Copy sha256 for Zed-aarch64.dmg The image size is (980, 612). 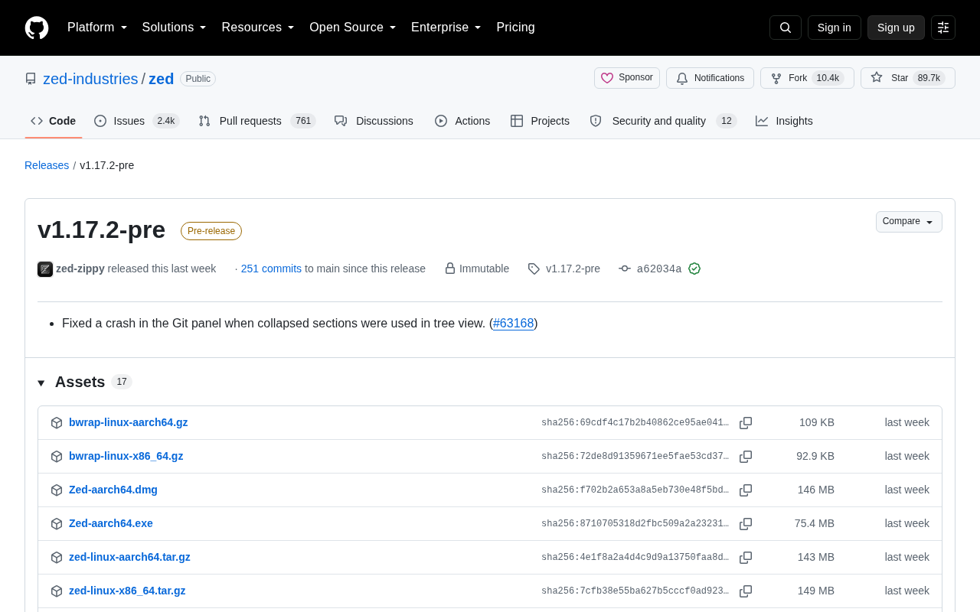[746, 490]
